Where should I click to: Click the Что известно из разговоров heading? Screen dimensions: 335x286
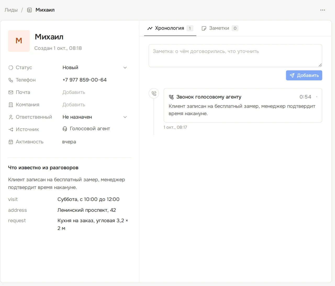[43, 168]
